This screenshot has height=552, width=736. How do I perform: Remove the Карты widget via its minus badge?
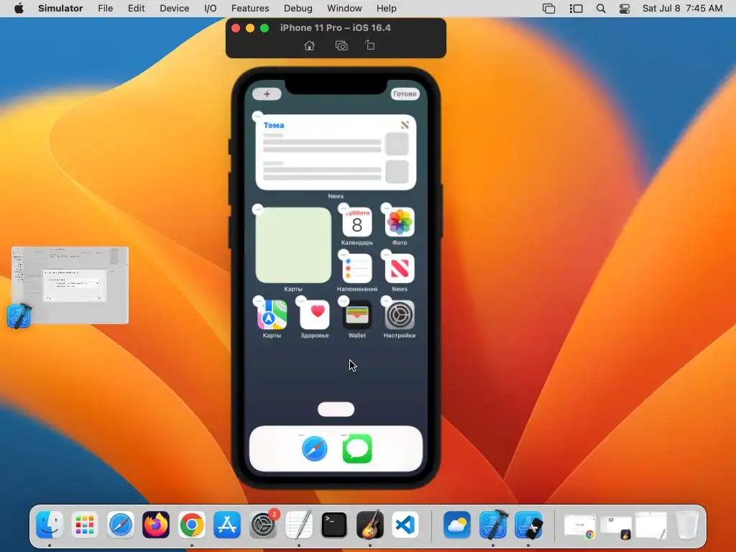(258, 209)
